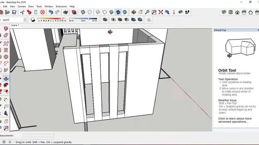Screen dimensions: 259x145
Task: Select the Freehand drawing tool
Action: 6,43
